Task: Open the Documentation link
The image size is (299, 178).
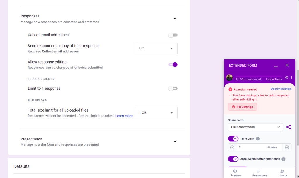Action: click(x=281, y=89)
